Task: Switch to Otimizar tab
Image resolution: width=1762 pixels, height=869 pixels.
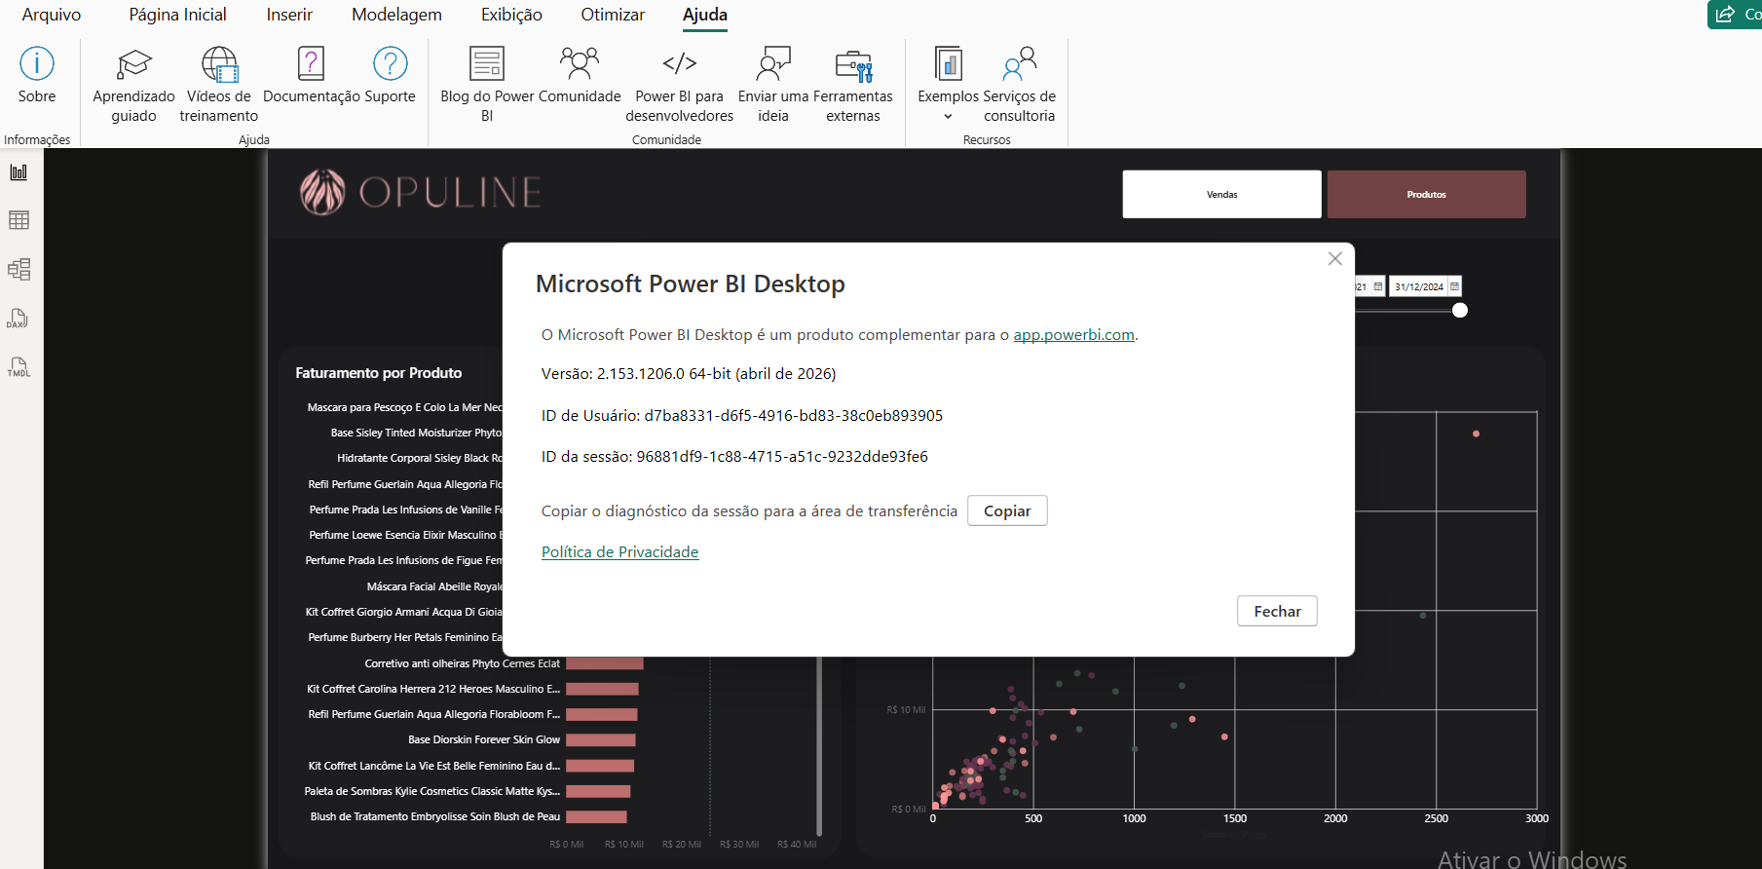Action: point(613,15)
